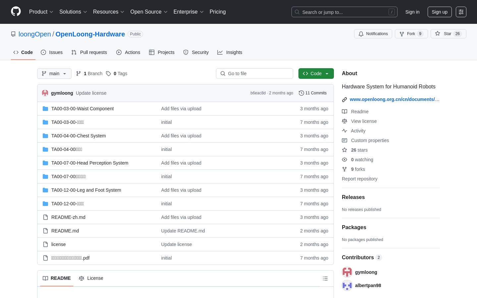Click the Branch count link
The image size is (477, 298).
tap(89, 74)
